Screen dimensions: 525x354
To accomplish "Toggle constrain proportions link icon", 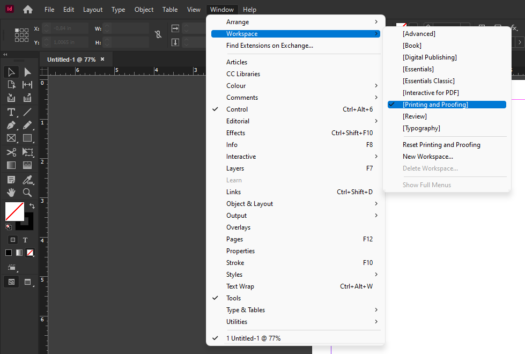I will [x=158, y=34].
